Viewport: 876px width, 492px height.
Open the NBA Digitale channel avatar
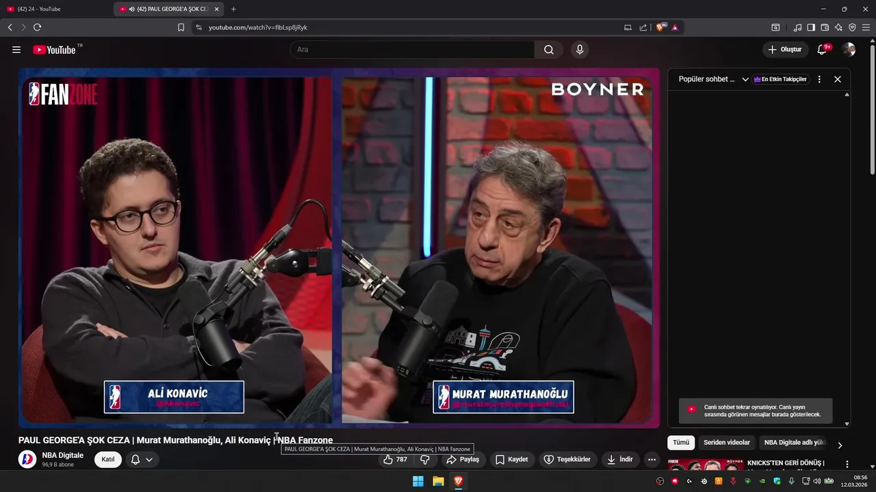(x=27, y=459)
